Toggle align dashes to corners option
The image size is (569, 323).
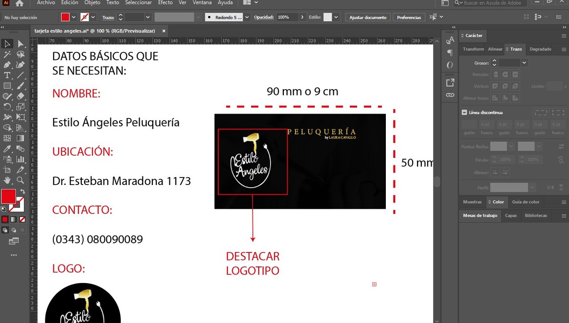tap(558, 113)
